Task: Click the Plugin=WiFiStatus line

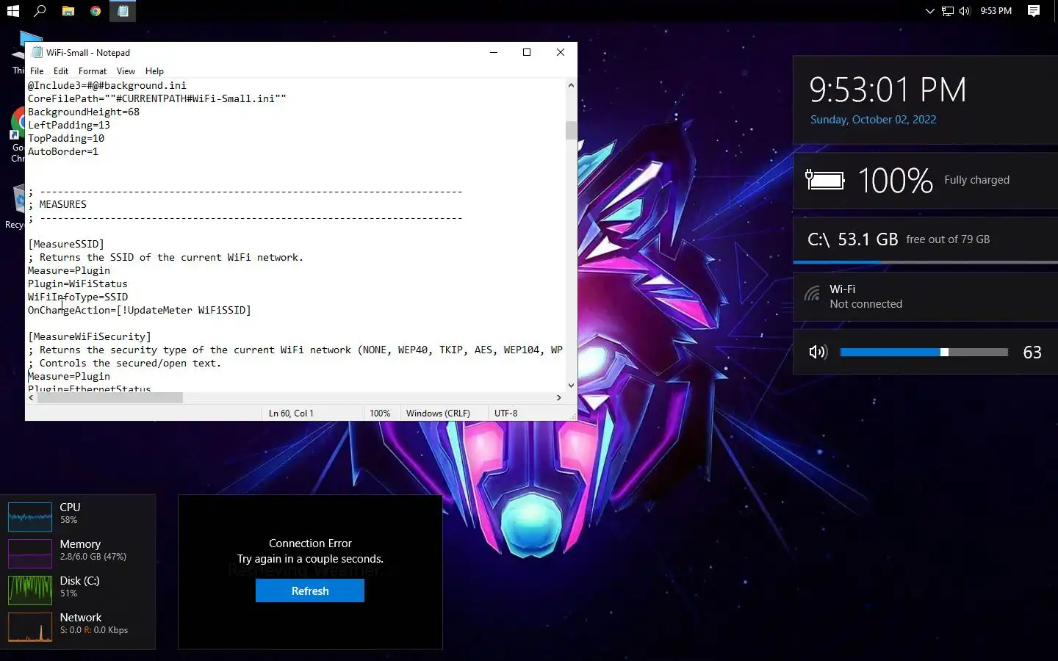Action: (x=78, y=283)
